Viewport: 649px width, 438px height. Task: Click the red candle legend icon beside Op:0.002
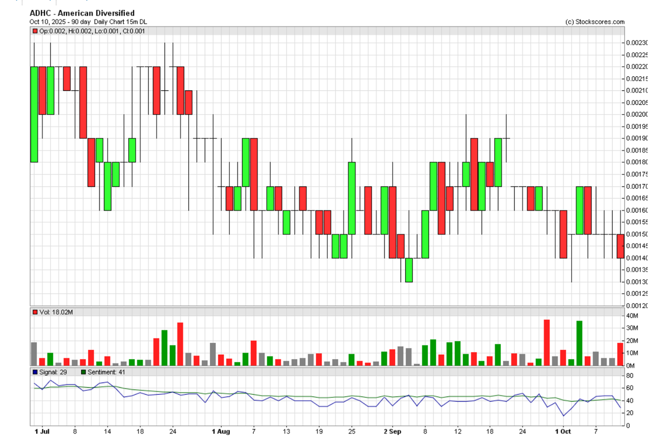35,31
